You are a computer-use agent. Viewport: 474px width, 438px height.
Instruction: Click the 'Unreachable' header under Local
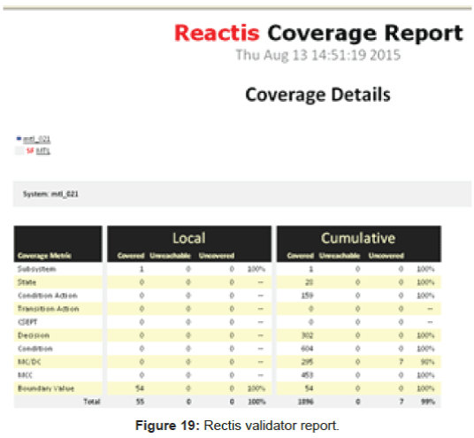point(170,256)
